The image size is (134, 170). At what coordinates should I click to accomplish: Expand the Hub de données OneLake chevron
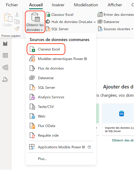pos(94,22)
